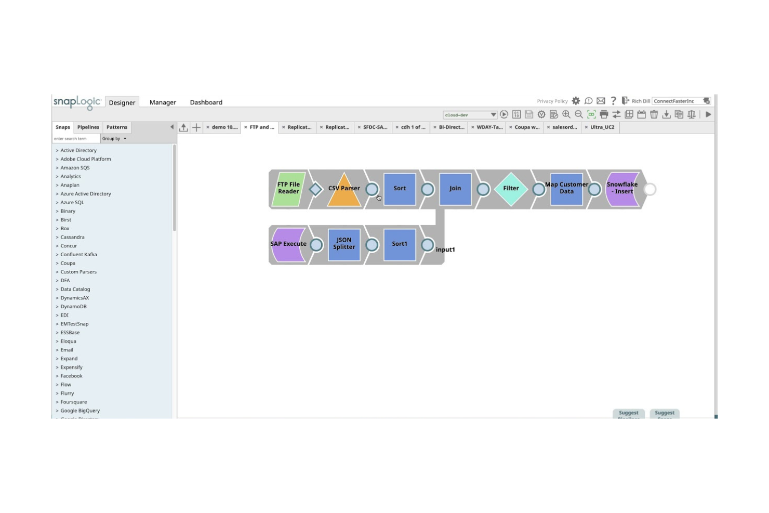Close the demo 10... pipeline tab
Screen dimensions: 769x513
208,127
